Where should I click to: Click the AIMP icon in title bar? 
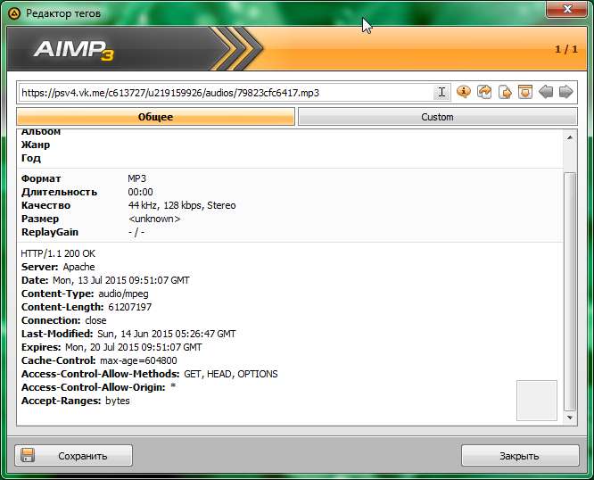point(13,13)
